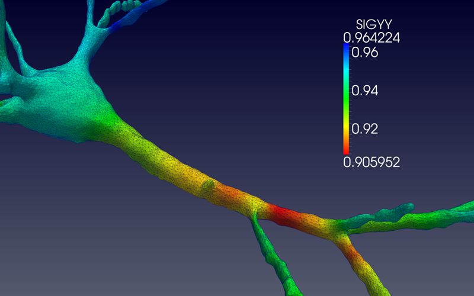Image resolution: width=474 pixels, height=296 pixels.
Task: Click the SIGYY legend title
Action: pyautogui.click(x=371, y=25)
